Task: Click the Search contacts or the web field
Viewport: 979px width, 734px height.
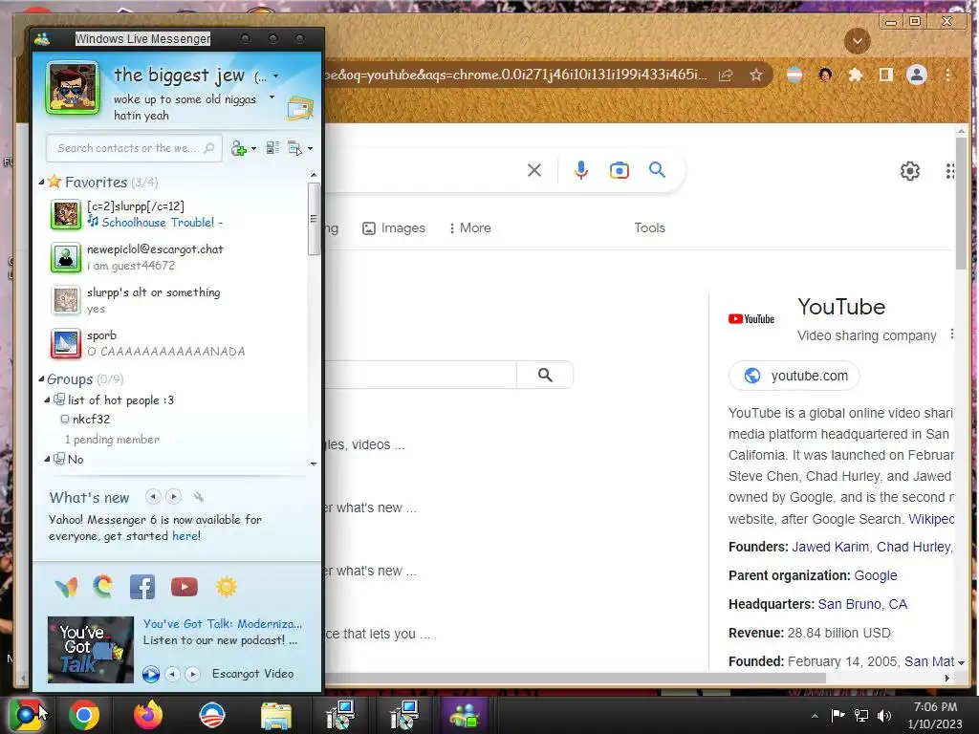Action: [134, 148]
